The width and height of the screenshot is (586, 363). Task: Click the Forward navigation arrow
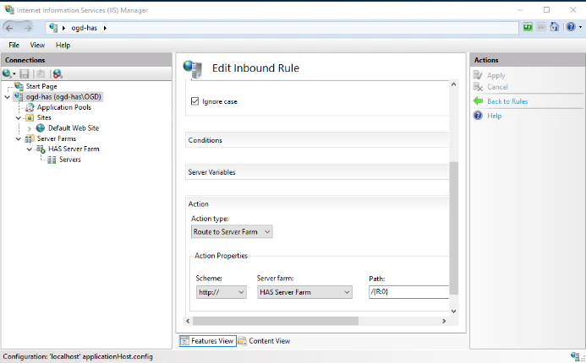coord(28,28)
